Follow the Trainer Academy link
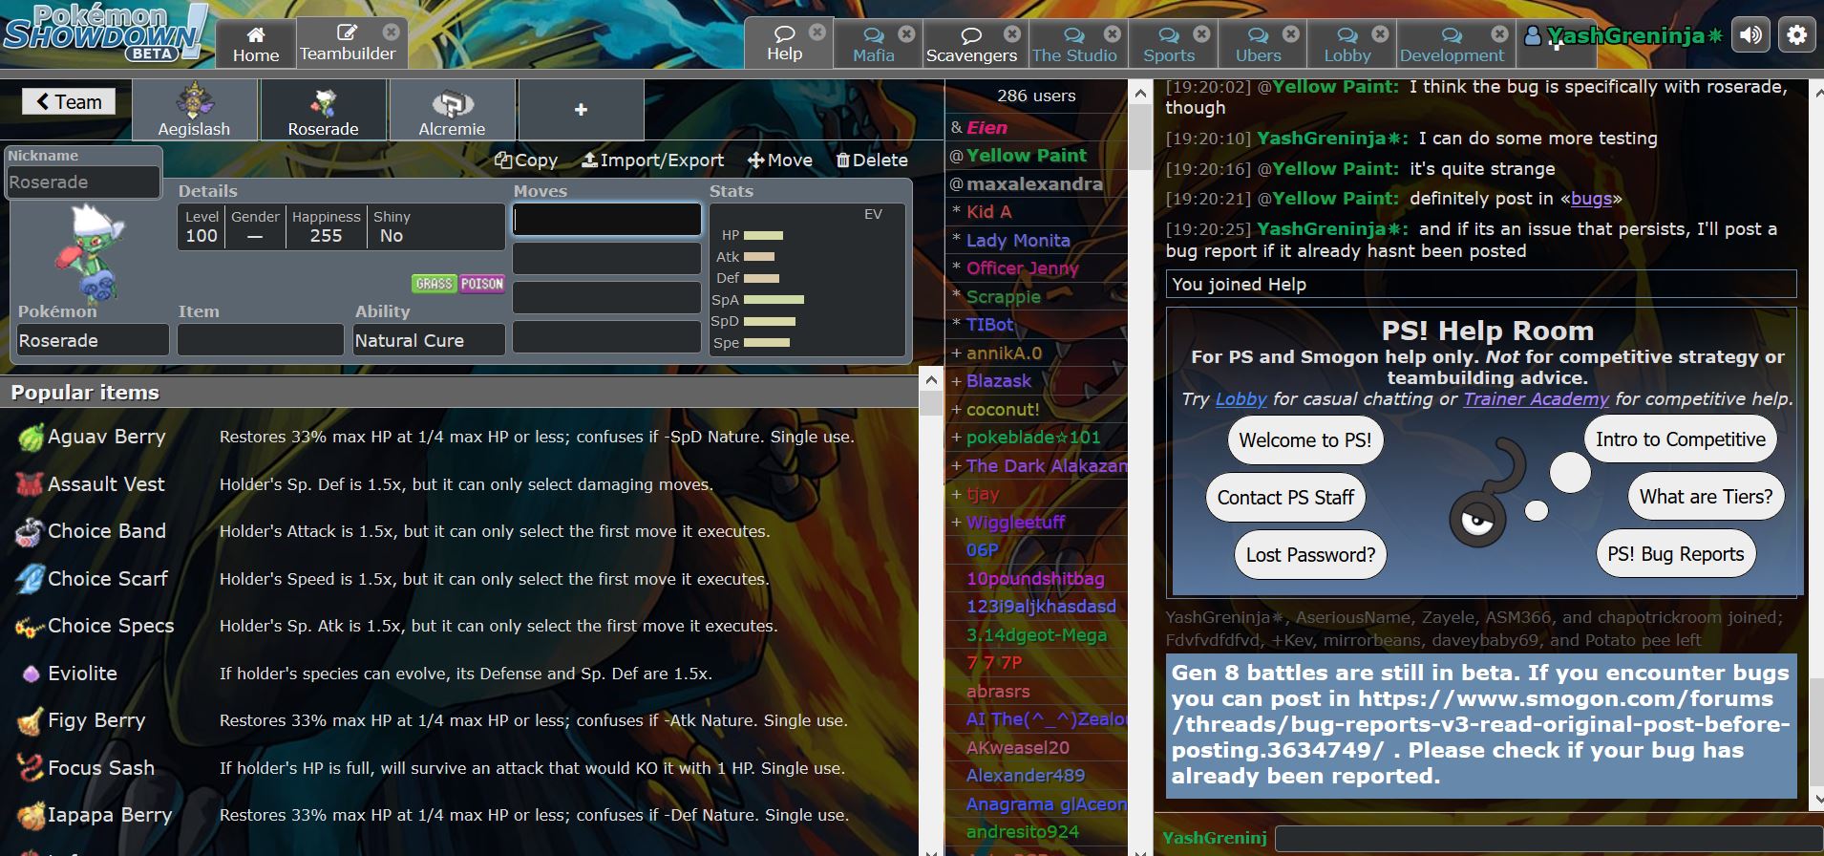 click(1536, 399)
